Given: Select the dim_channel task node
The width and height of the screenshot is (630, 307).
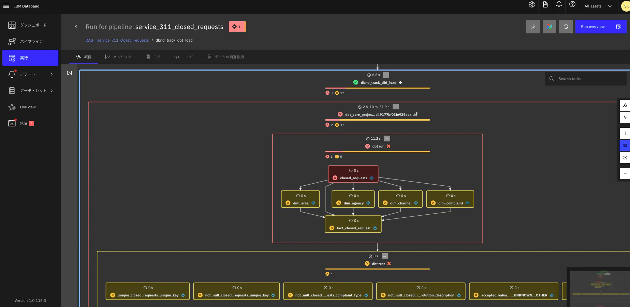Looking at the screenshot, I should (400, 199).
